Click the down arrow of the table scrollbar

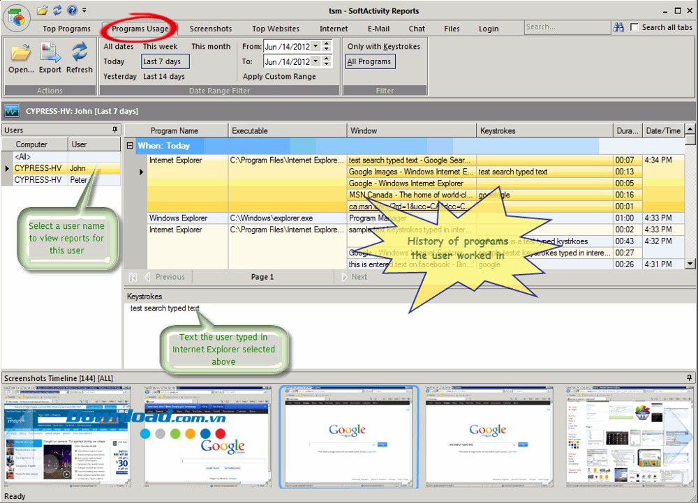(690, 264)
